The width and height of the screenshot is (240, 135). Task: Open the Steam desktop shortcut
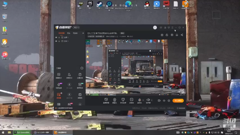[100, 5]
